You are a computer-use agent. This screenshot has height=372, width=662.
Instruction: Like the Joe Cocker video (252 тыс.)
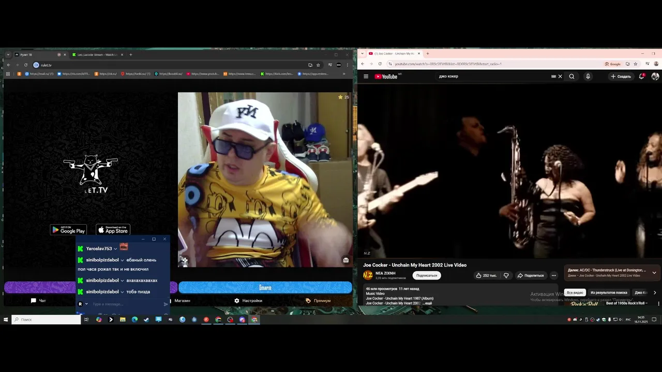click(x=486, y=275)
